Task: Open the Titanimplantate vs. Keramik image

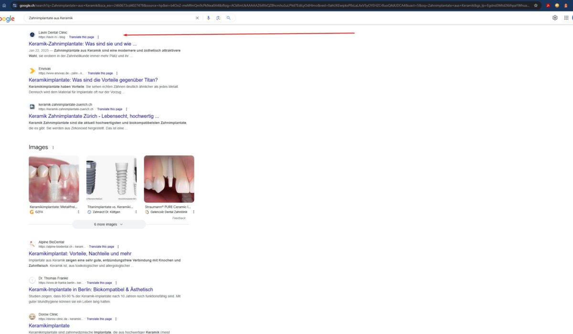Action: [x=111, y=179]
